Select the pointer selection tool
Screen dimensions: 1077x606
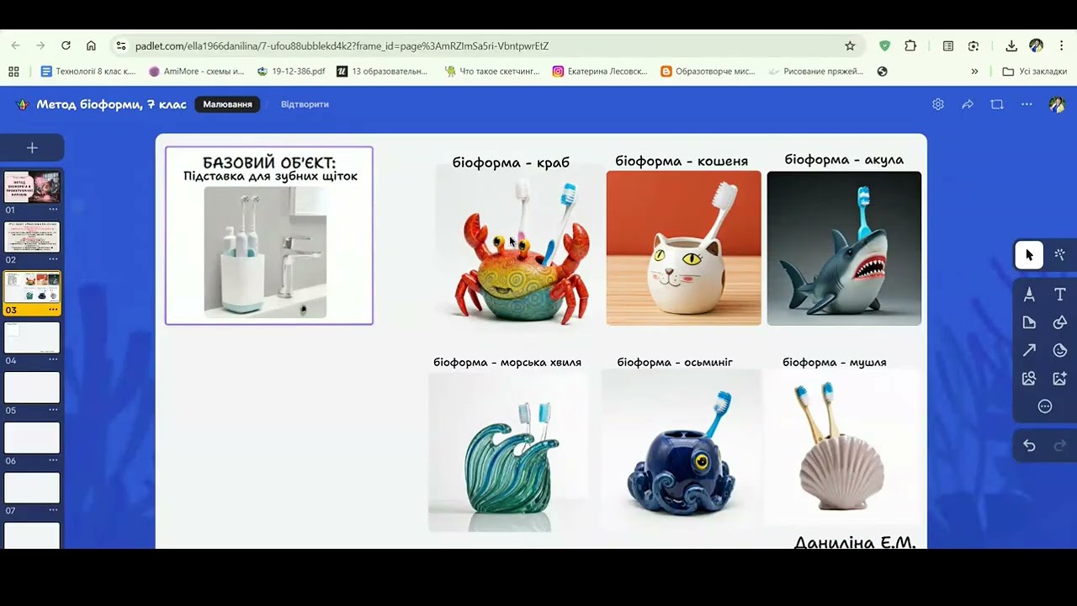click(x=1029, y=255)
